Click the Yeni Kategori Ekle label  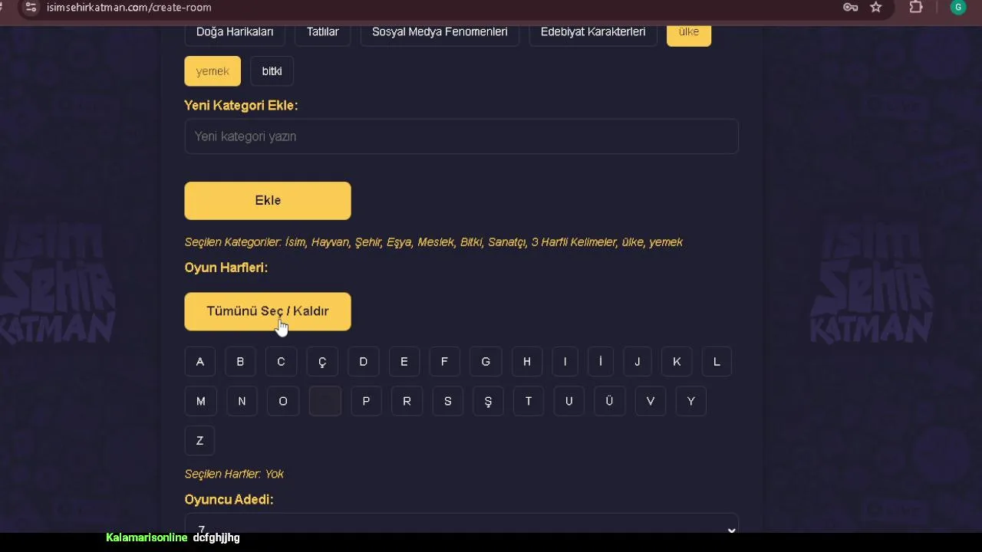(x=241, y=106)
